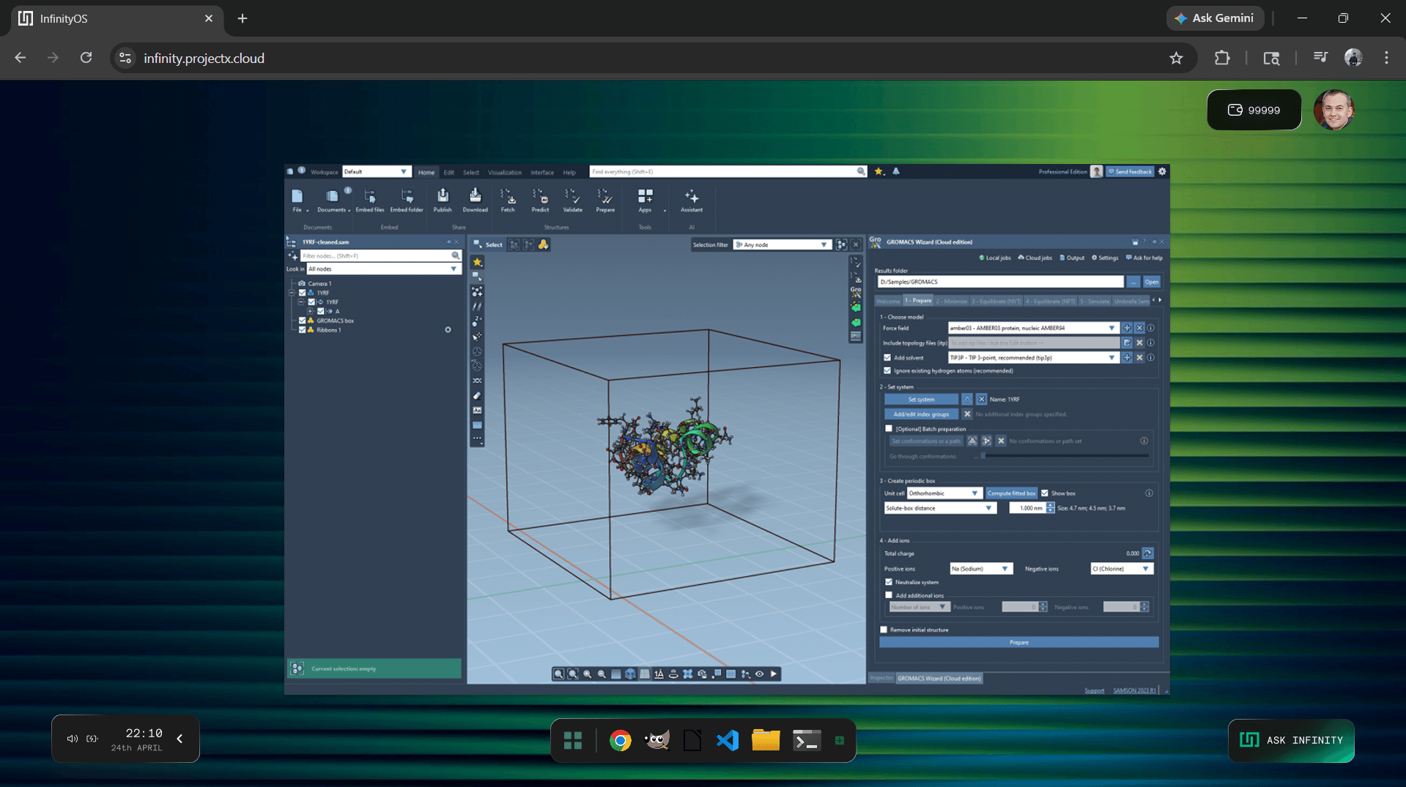Toggle the Add solvent checkbox
Image resolution: width=1406 pixels, height=787 pixels.
click(x=887, y=358)
